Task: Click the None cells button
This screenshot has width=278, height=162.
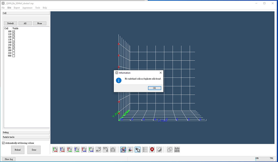Action: (x=39, y=23)
